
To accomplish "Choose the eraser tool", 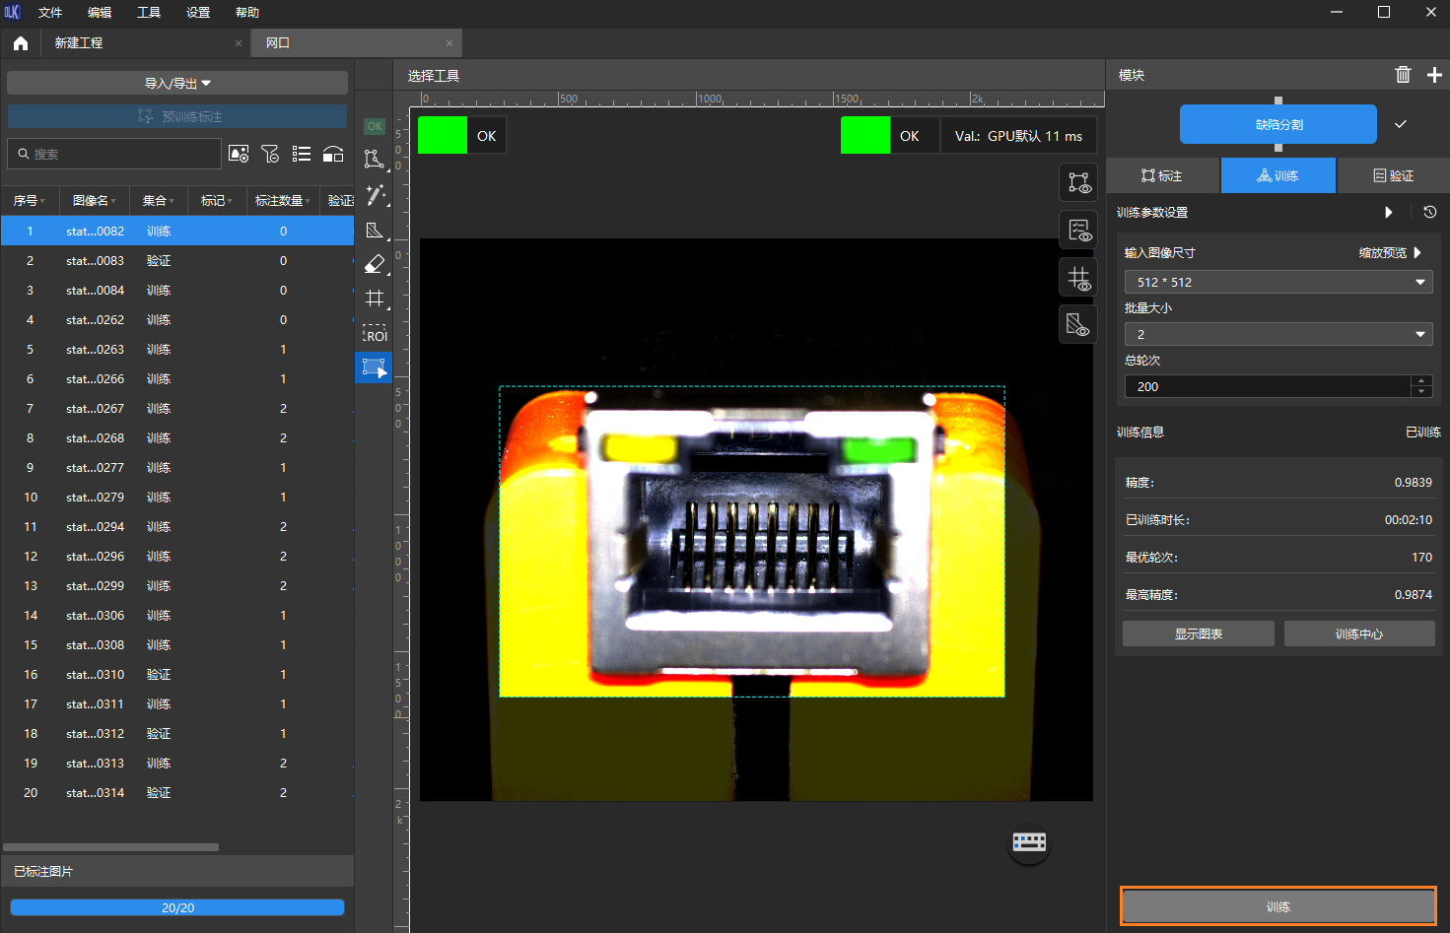I will [x=375, y=264].
